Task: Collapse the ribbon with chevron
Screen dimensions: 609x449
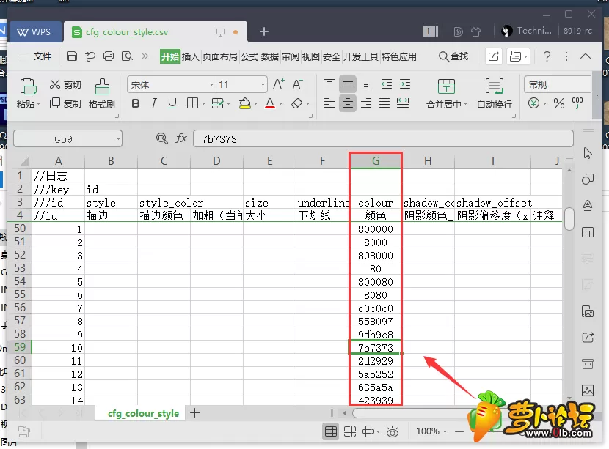Action: [586, 56]
